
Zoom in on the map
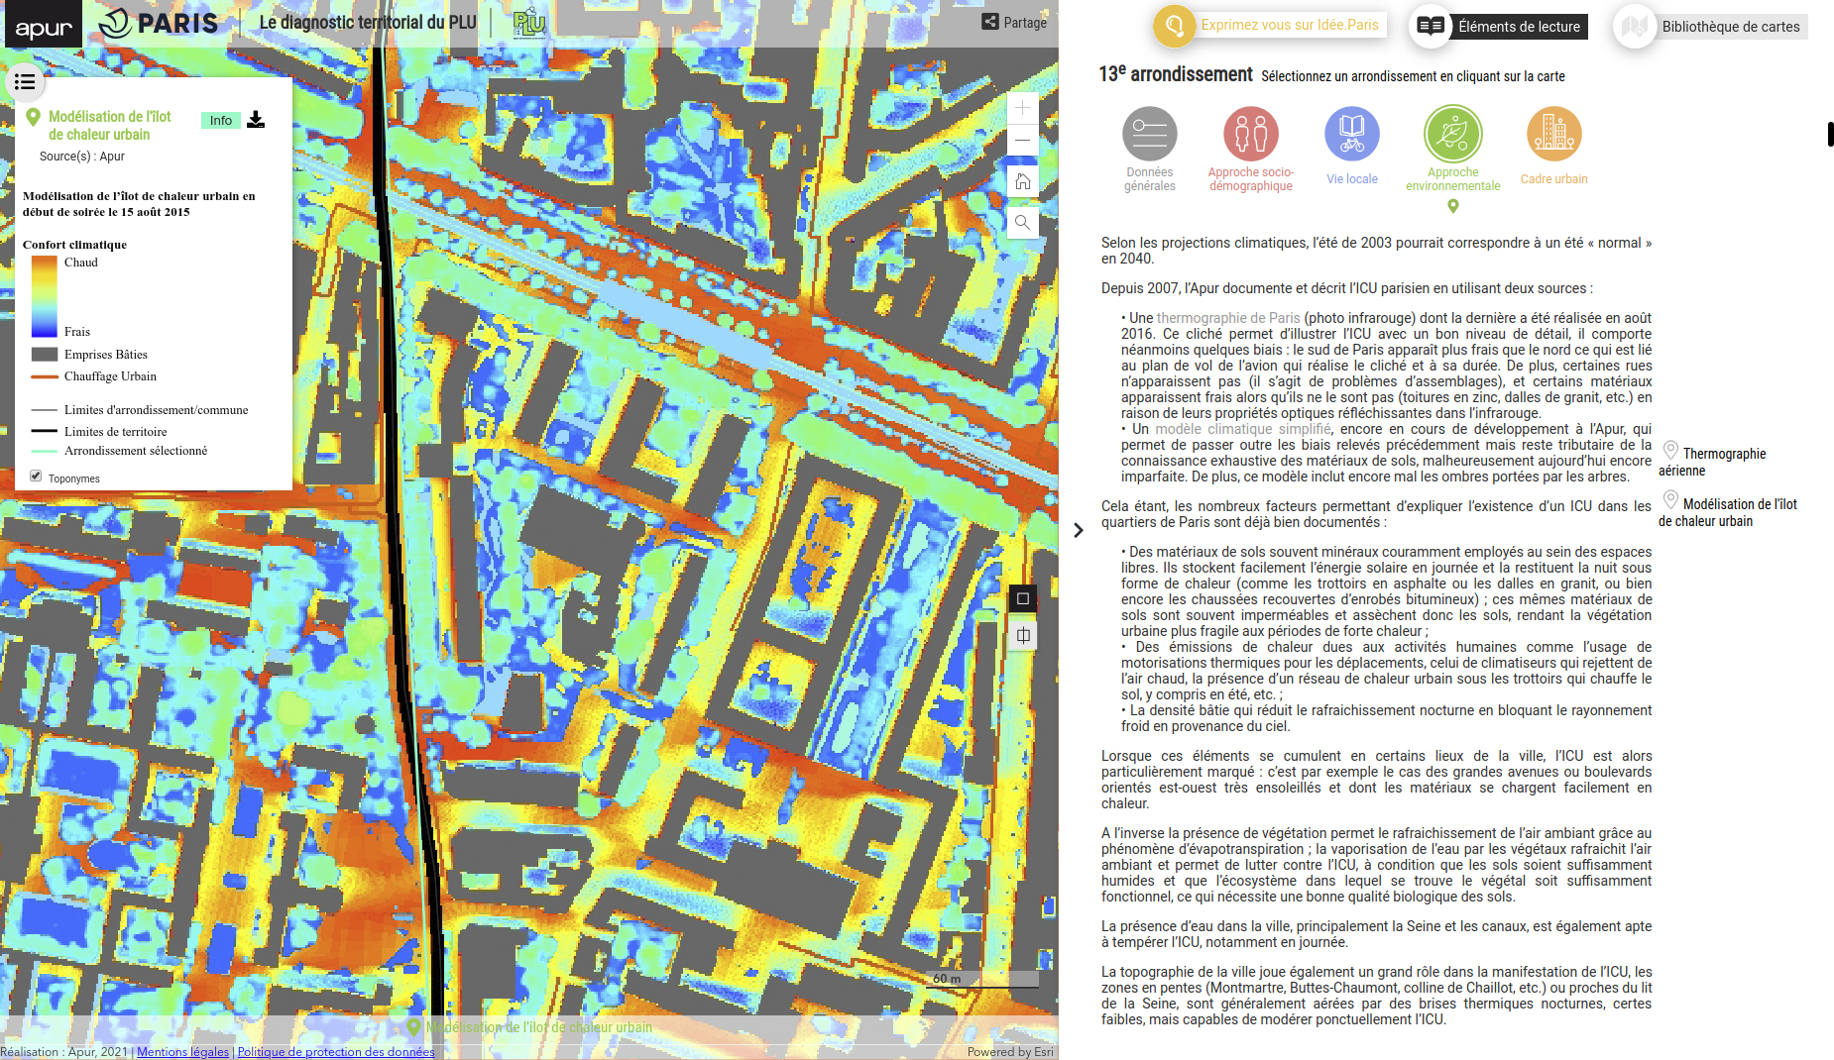[x=1022, y=108]
